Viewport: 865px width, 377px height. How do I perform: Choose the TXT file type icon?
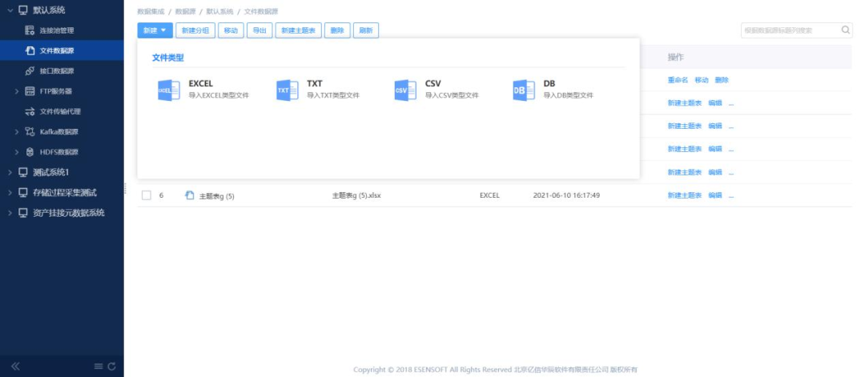tap(287, 90)
